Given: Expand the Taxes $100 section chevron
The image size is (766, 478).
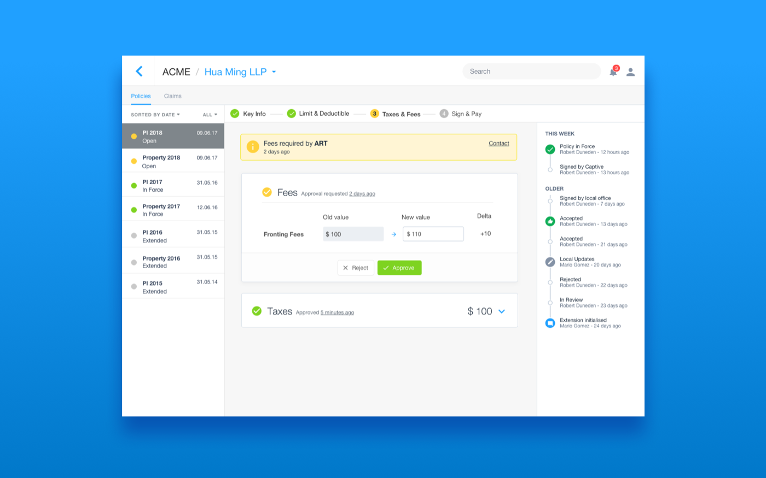Looking at the screenshot, I should point(502,311).
